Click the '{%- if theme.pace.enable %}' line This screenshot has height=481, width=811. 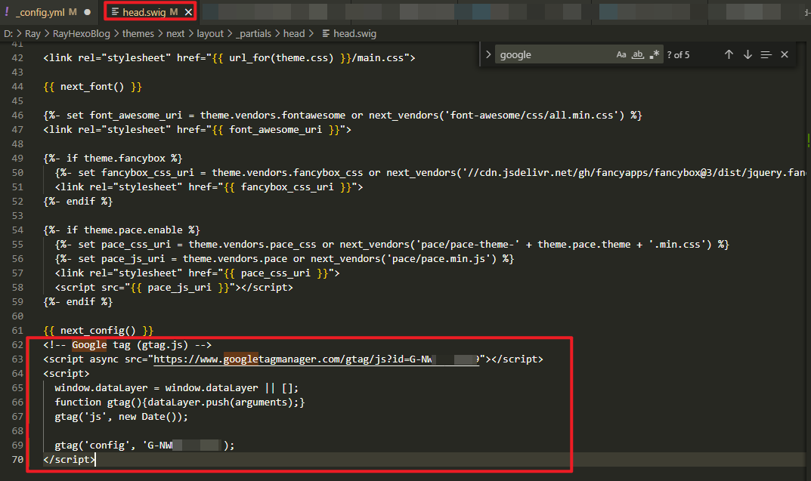tap(122, 230)
